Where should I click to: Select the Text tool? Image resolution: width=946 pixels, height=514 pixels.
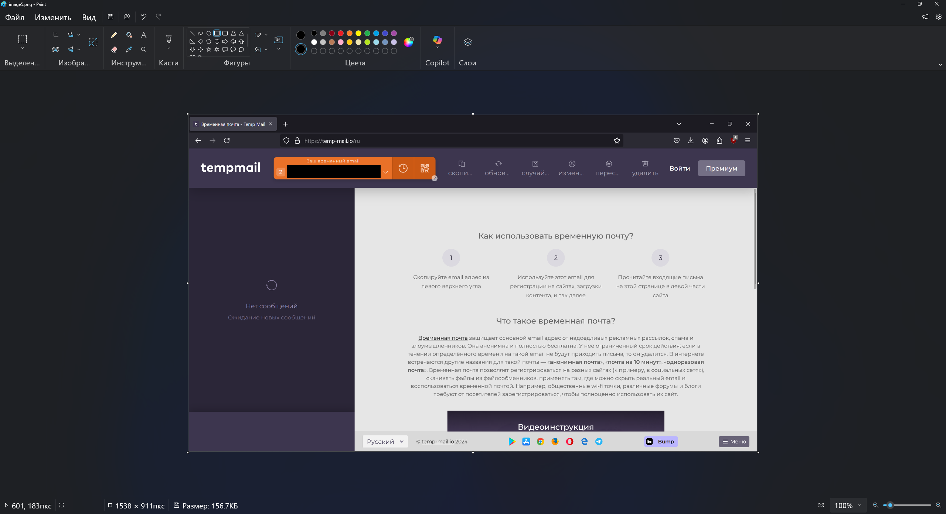[144, 35]
